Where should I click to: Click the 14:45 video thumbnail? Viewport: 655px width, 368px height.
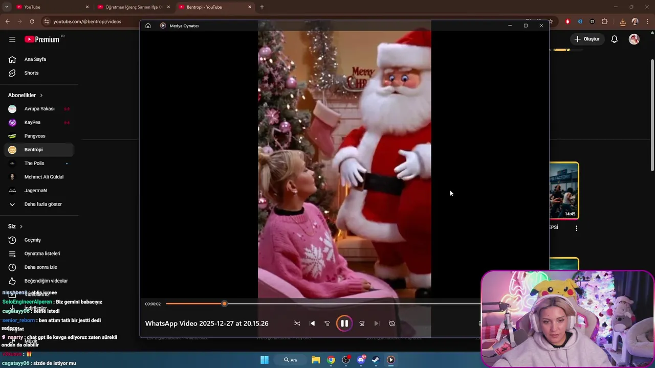tap(564, 191)
